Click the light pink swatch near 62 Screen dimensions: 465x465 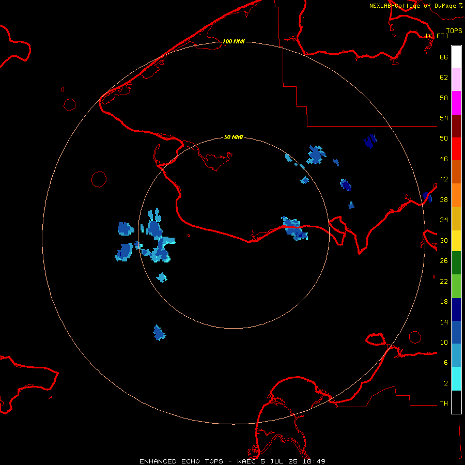[456, 80]
